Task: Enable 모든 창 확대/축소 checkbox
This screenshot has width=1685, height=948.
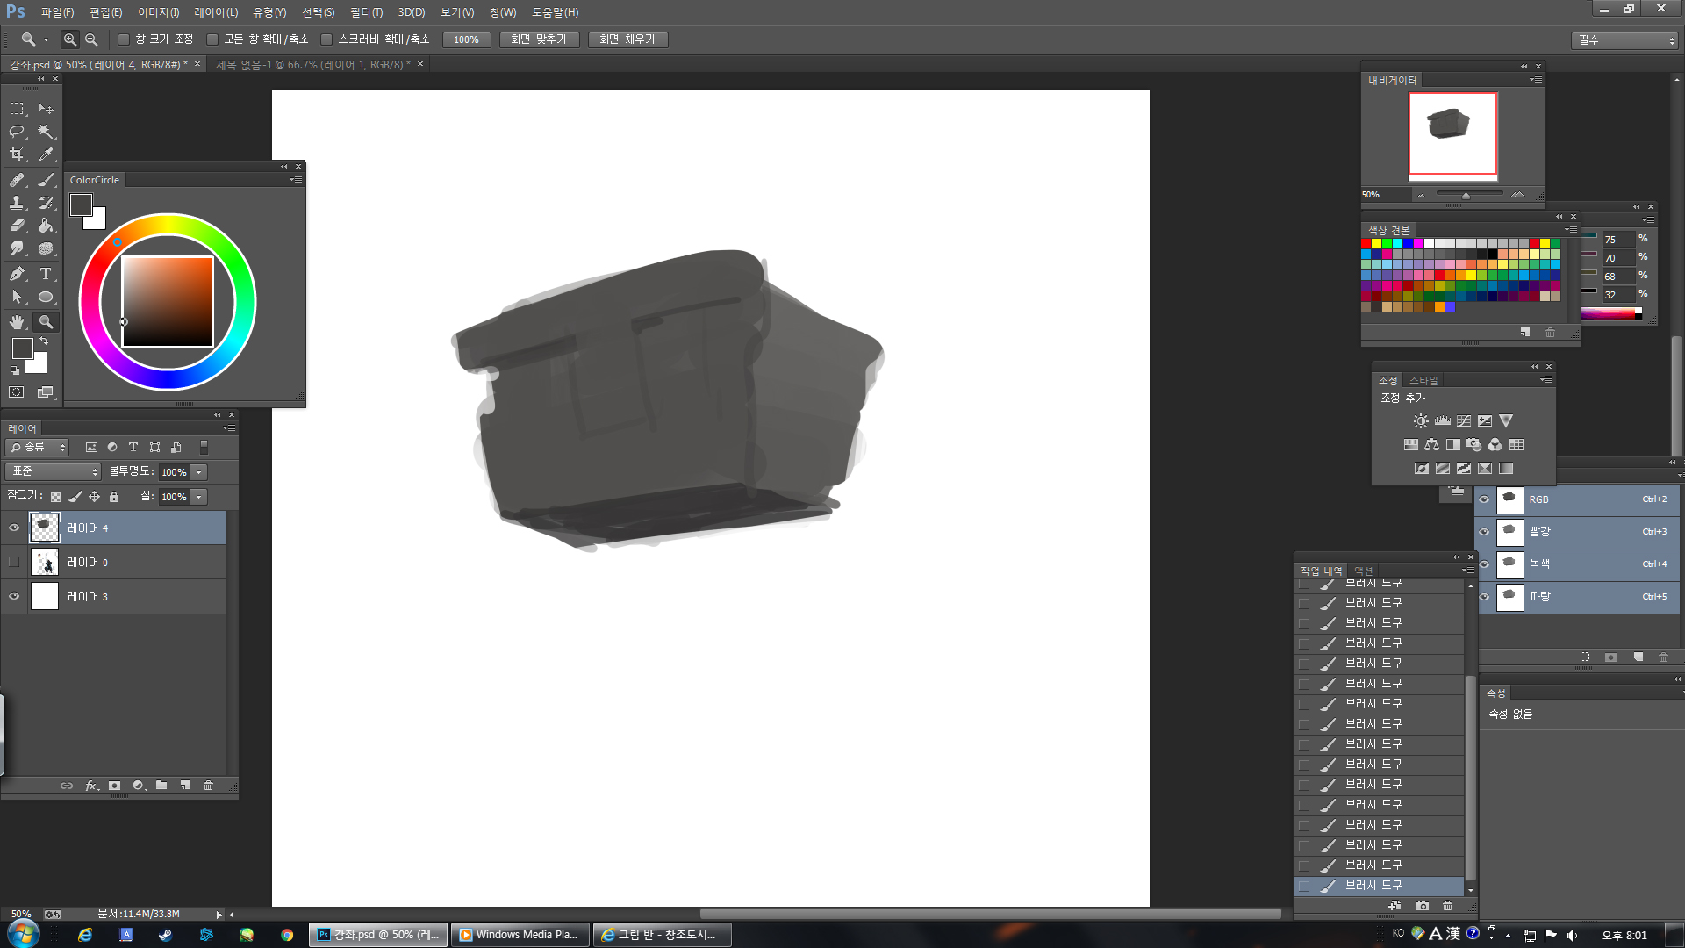Action: 212,39
